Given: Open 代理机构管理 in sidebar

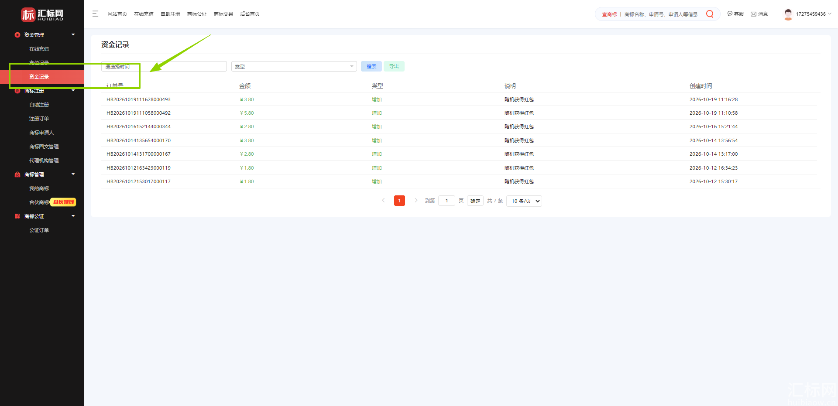Looking at the screenshot, I should click(x=44, y=160).
